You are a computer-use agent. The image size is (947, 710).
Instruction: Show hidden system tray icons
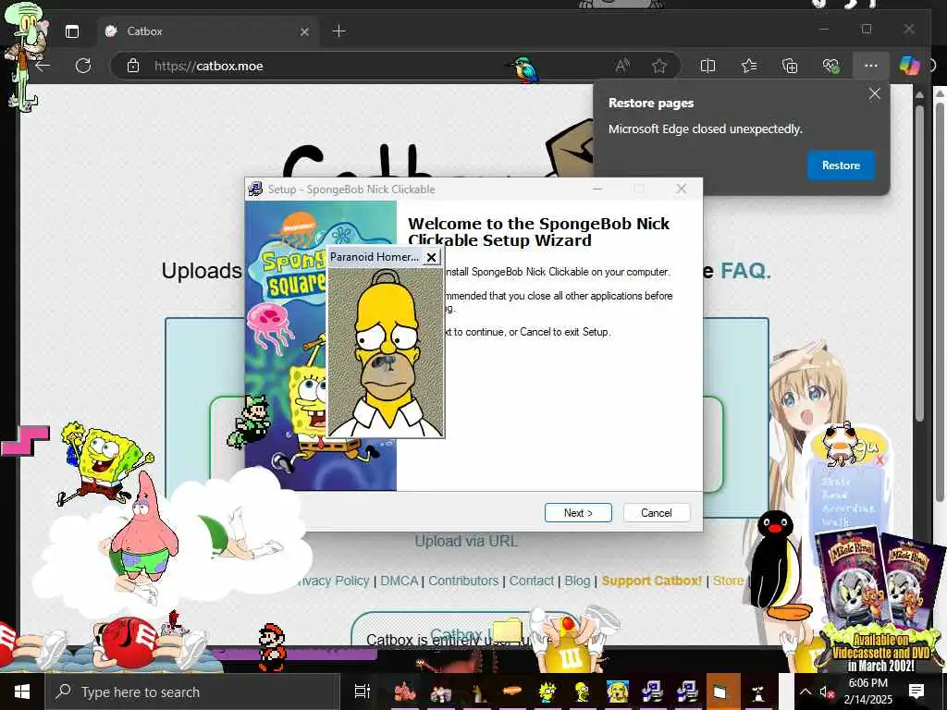coord(806,692)
